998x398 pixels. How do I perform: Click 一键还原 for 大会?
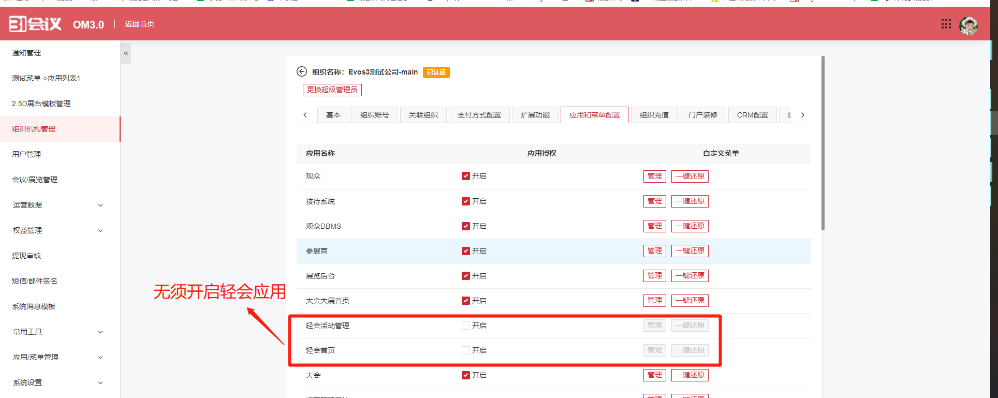[690, 375]
